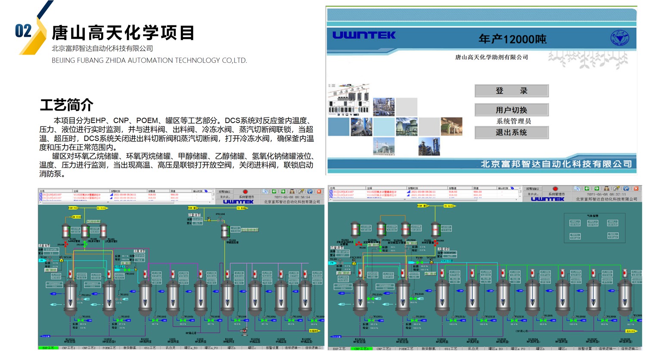The height and width of the screenshot is (363, 646).
Task: Click 报警值 column header in CNP alarm list
Action: (460, 188)
